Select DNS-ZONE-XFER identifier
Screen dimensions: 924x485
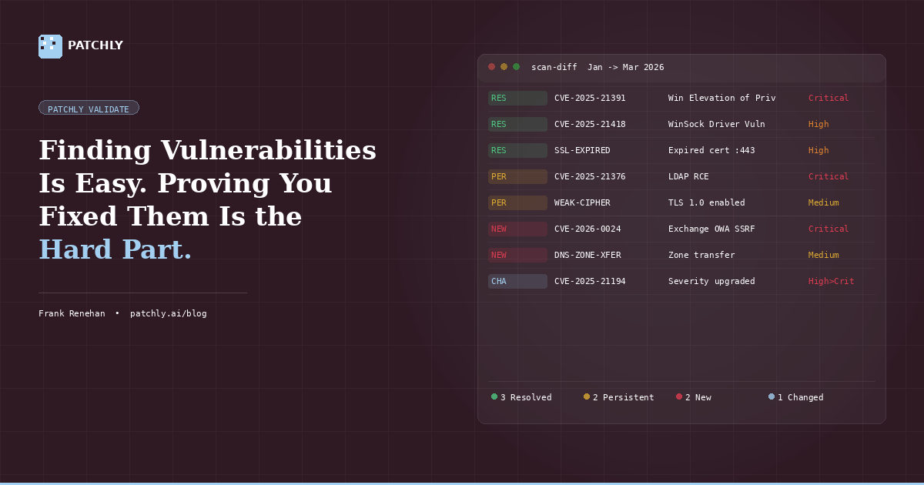pos(588,255)
